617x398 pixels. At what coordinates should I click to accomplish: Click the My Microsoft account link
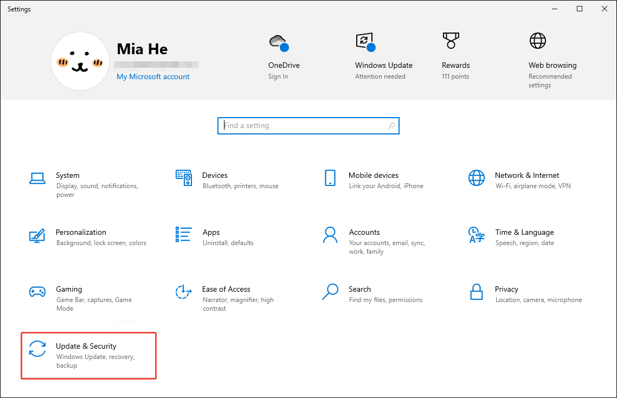click(153, 76)
